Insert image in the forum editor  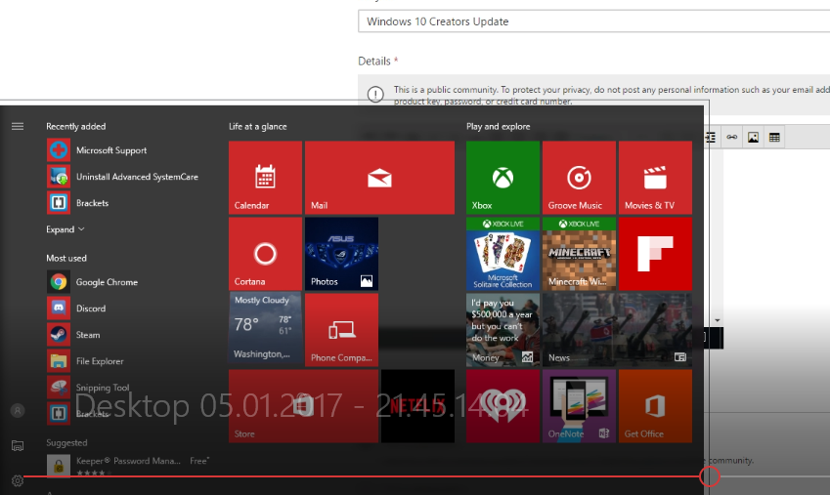pos(753,138)
